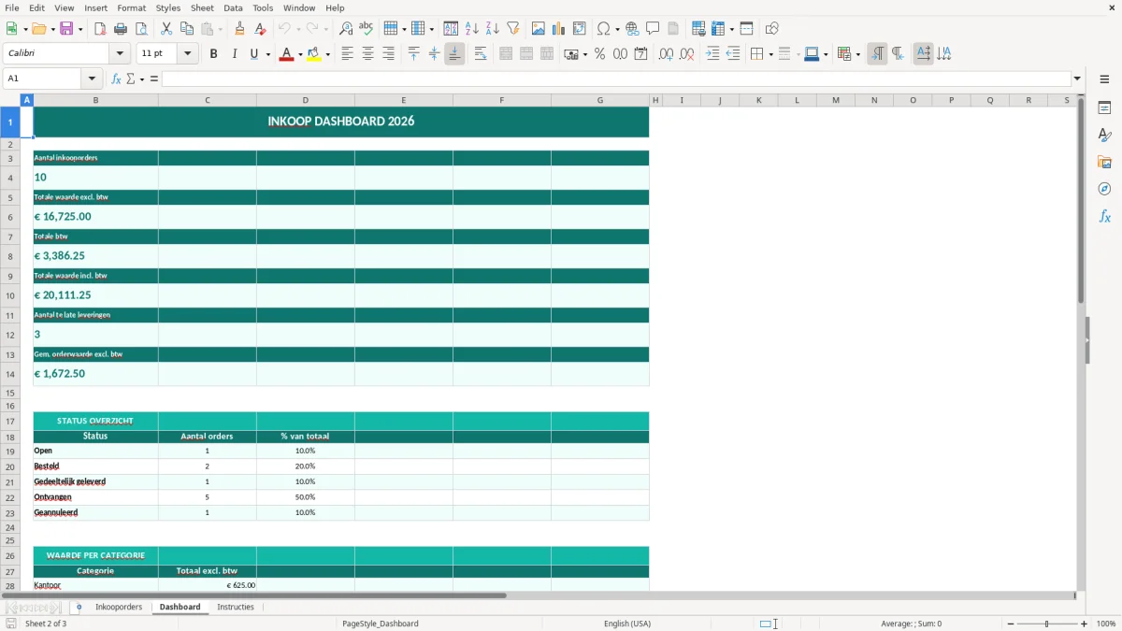The height and width of the screenshot is (631, 1122).
Task: Apply the red font color swatch
Action: [285, 54]
